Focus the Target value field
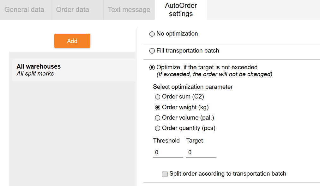Viewport: 320px width, 186px height. [201, 152]
